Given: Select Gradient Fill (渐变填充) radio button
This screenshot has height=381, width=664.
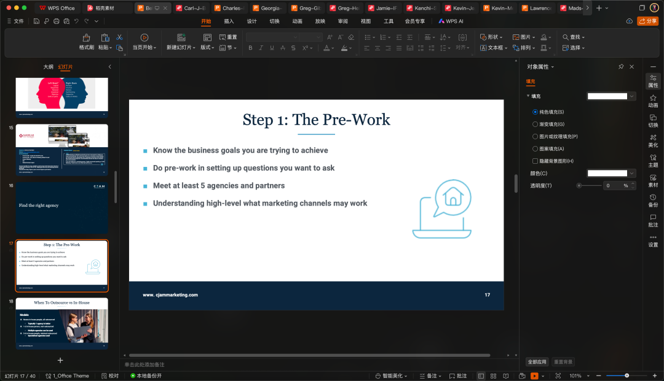Looking at the screenshot, I should point(535,124).
